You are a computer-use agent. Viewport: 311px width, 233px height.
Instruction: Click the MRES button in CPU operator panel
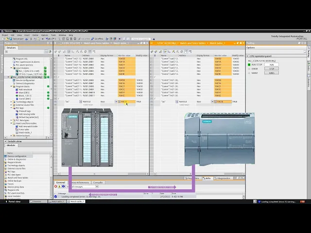[x=272, y=73]
